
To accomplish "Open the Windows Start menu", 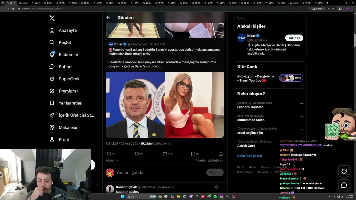I will click(x=122, y=197).
